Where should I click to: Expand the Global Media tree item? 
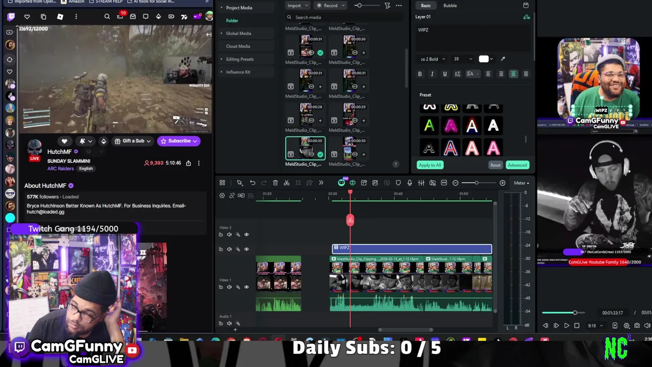(x=221, y=34)
